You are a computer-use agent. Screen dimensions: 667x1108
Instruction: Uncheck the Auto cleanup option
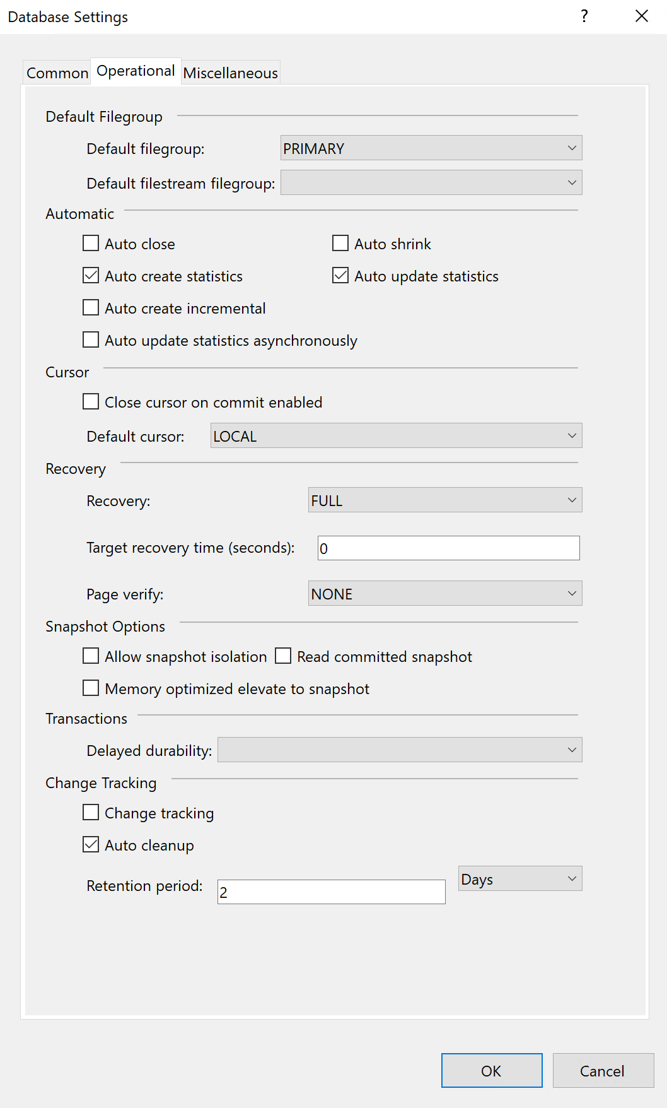[x=91, y=845]
